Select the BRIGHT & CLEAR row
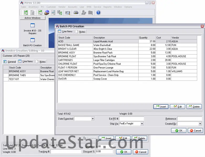Screen dimensions: 205x157 coord(127,49)
